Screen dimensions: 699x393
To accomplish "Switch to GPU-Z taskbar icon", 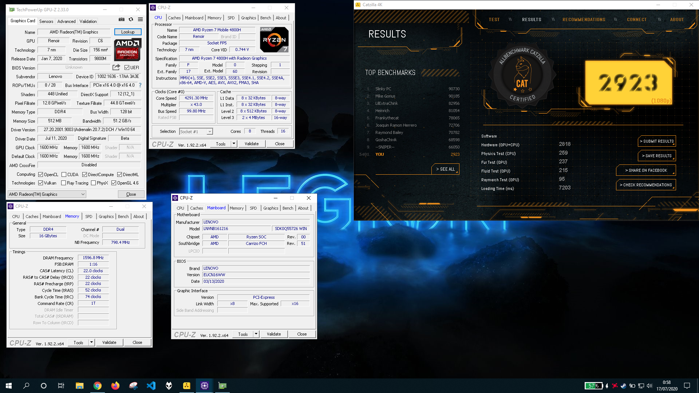I will (222, 386).
